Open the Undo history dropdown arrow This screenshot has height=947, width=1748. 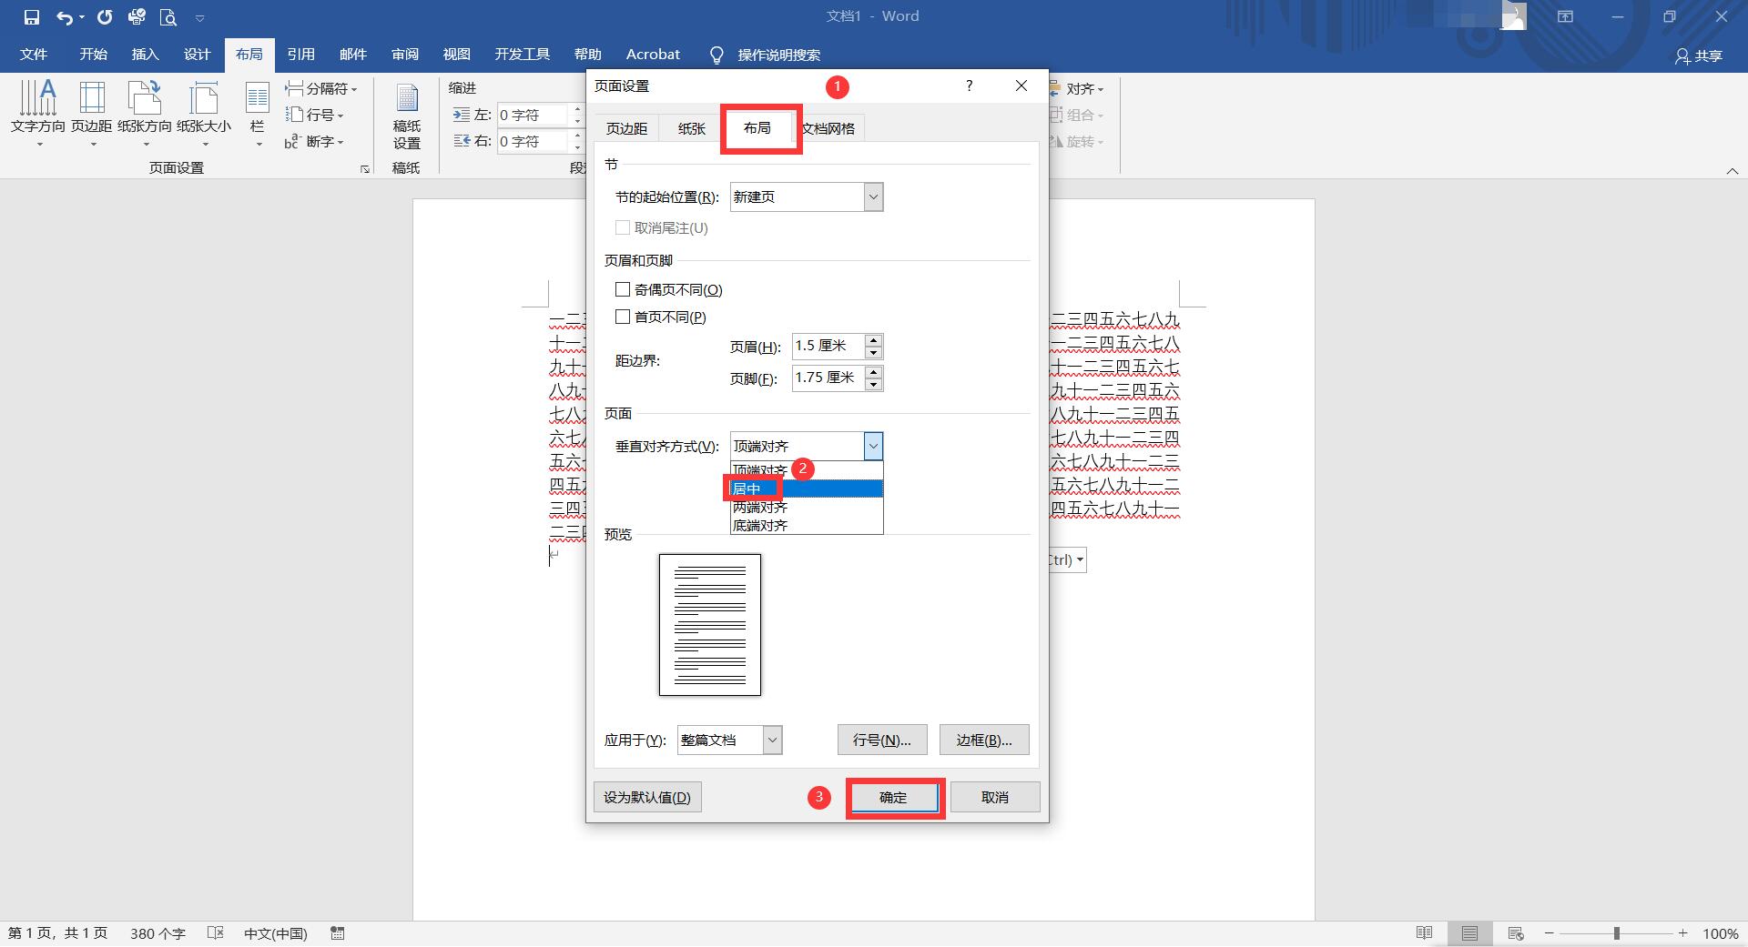point(82,17)
